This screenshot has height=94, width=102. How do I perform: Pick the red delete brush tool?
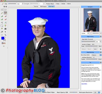click(5, 16)
